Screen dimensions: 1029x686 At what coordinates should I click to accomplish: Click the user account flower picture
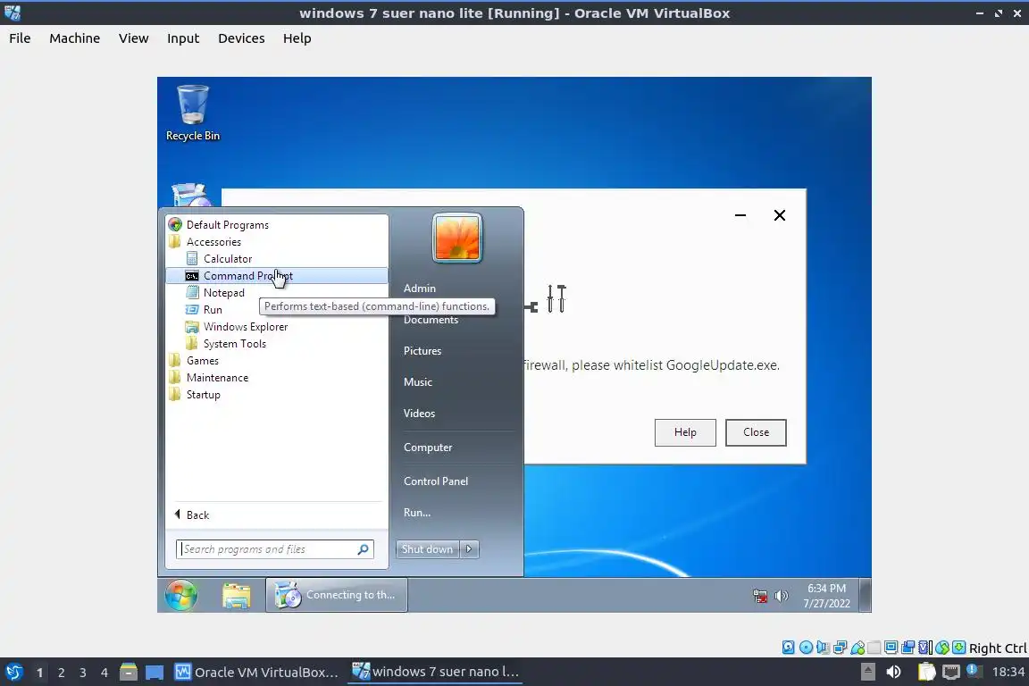[457, 238]
